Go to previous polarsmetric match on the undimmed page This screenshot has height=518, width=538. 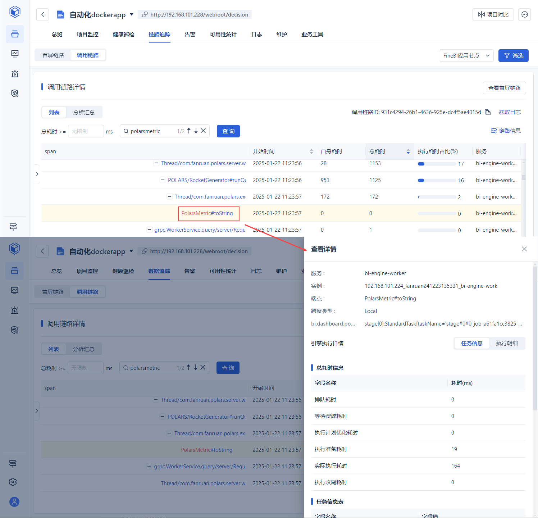point(189,131)
